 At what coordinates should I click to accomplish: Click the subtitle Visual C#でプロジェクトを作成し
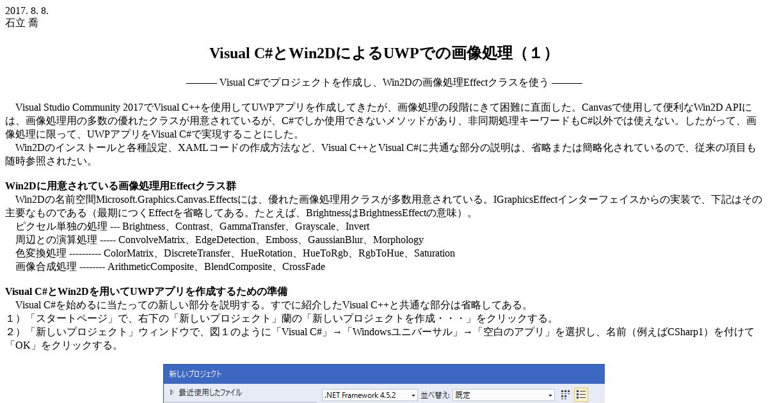(x=384, y=83)
